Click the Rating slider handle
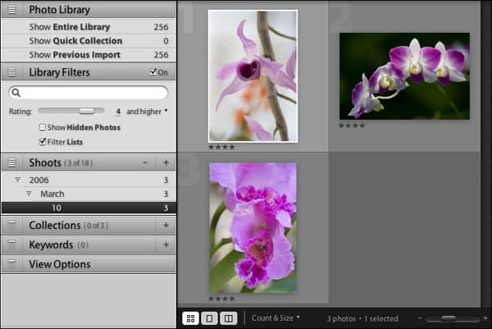492x329 pixels. (87, 111)
